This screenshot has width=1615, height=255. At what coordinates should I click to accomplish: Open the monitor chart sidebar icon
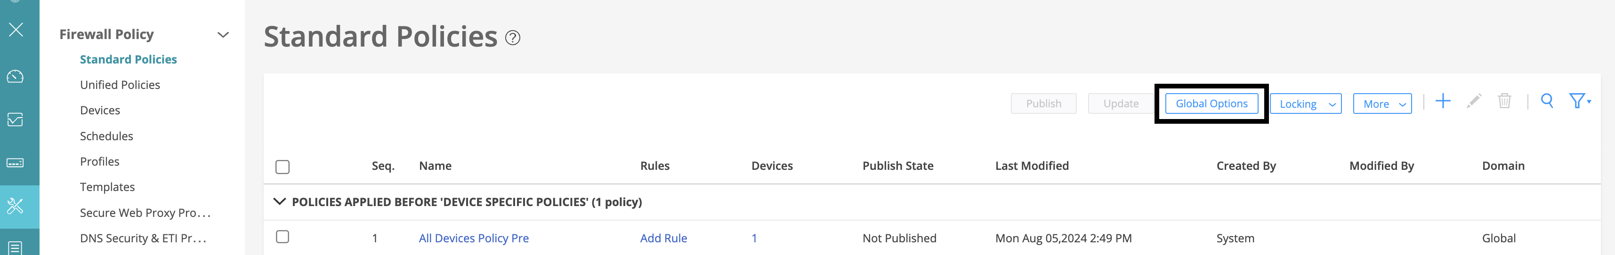[x=16, y=120]
